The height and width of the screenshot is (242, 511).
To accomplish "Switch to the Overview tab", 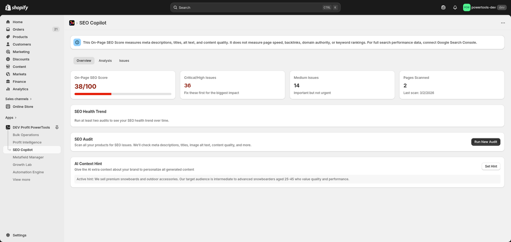I will tap(84, 61).
